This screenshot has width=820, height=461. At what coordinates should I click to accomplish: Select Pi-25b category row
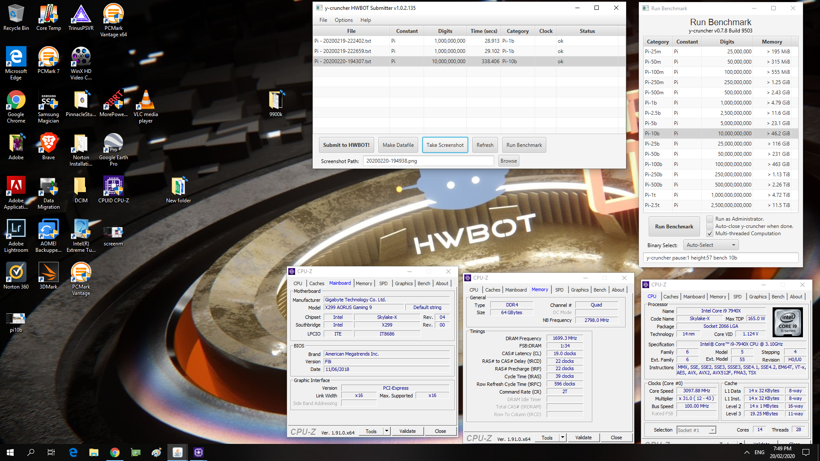pyautogui.click(x=720, y=144)
